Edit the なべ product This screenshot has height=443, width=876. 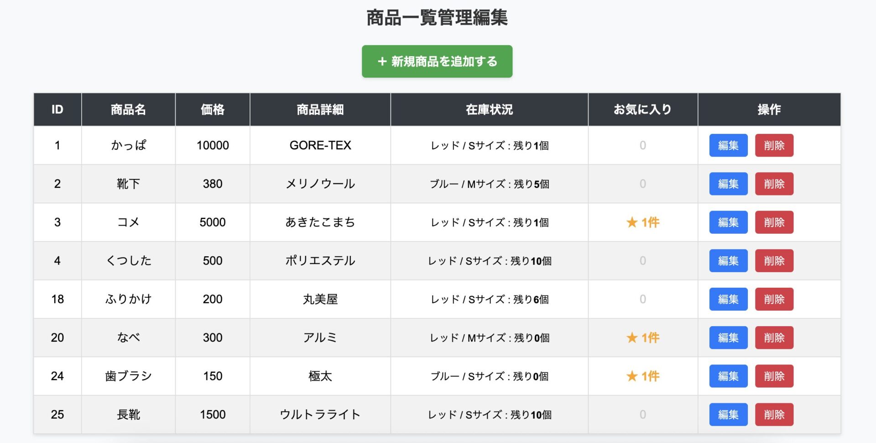(x=728, y=338)
